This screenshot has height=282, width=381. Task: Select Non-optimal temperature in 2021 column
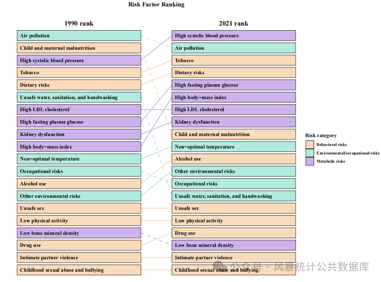[234, 147]
